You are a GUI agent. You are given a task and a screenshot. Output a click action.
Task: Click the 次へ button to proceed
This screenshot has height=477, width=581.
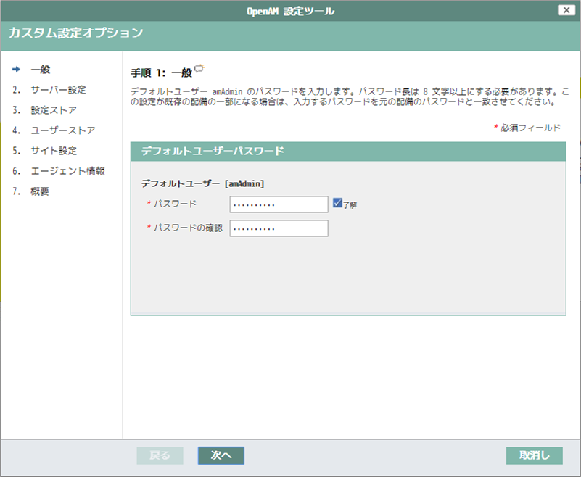[x=221, y=456]
